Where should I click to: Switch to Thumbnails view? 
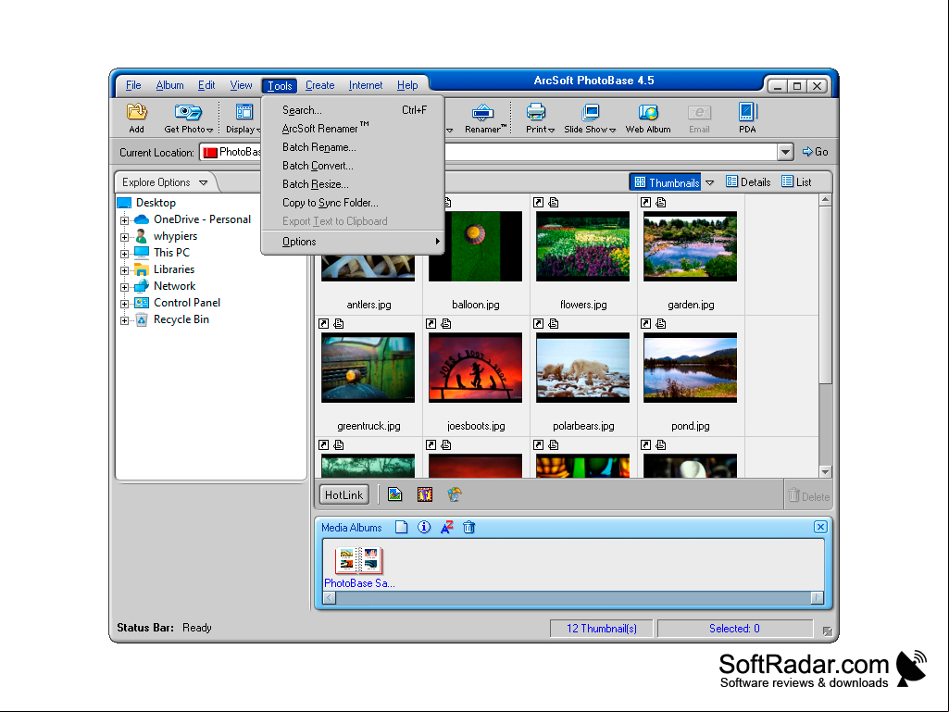pos(666,182)
